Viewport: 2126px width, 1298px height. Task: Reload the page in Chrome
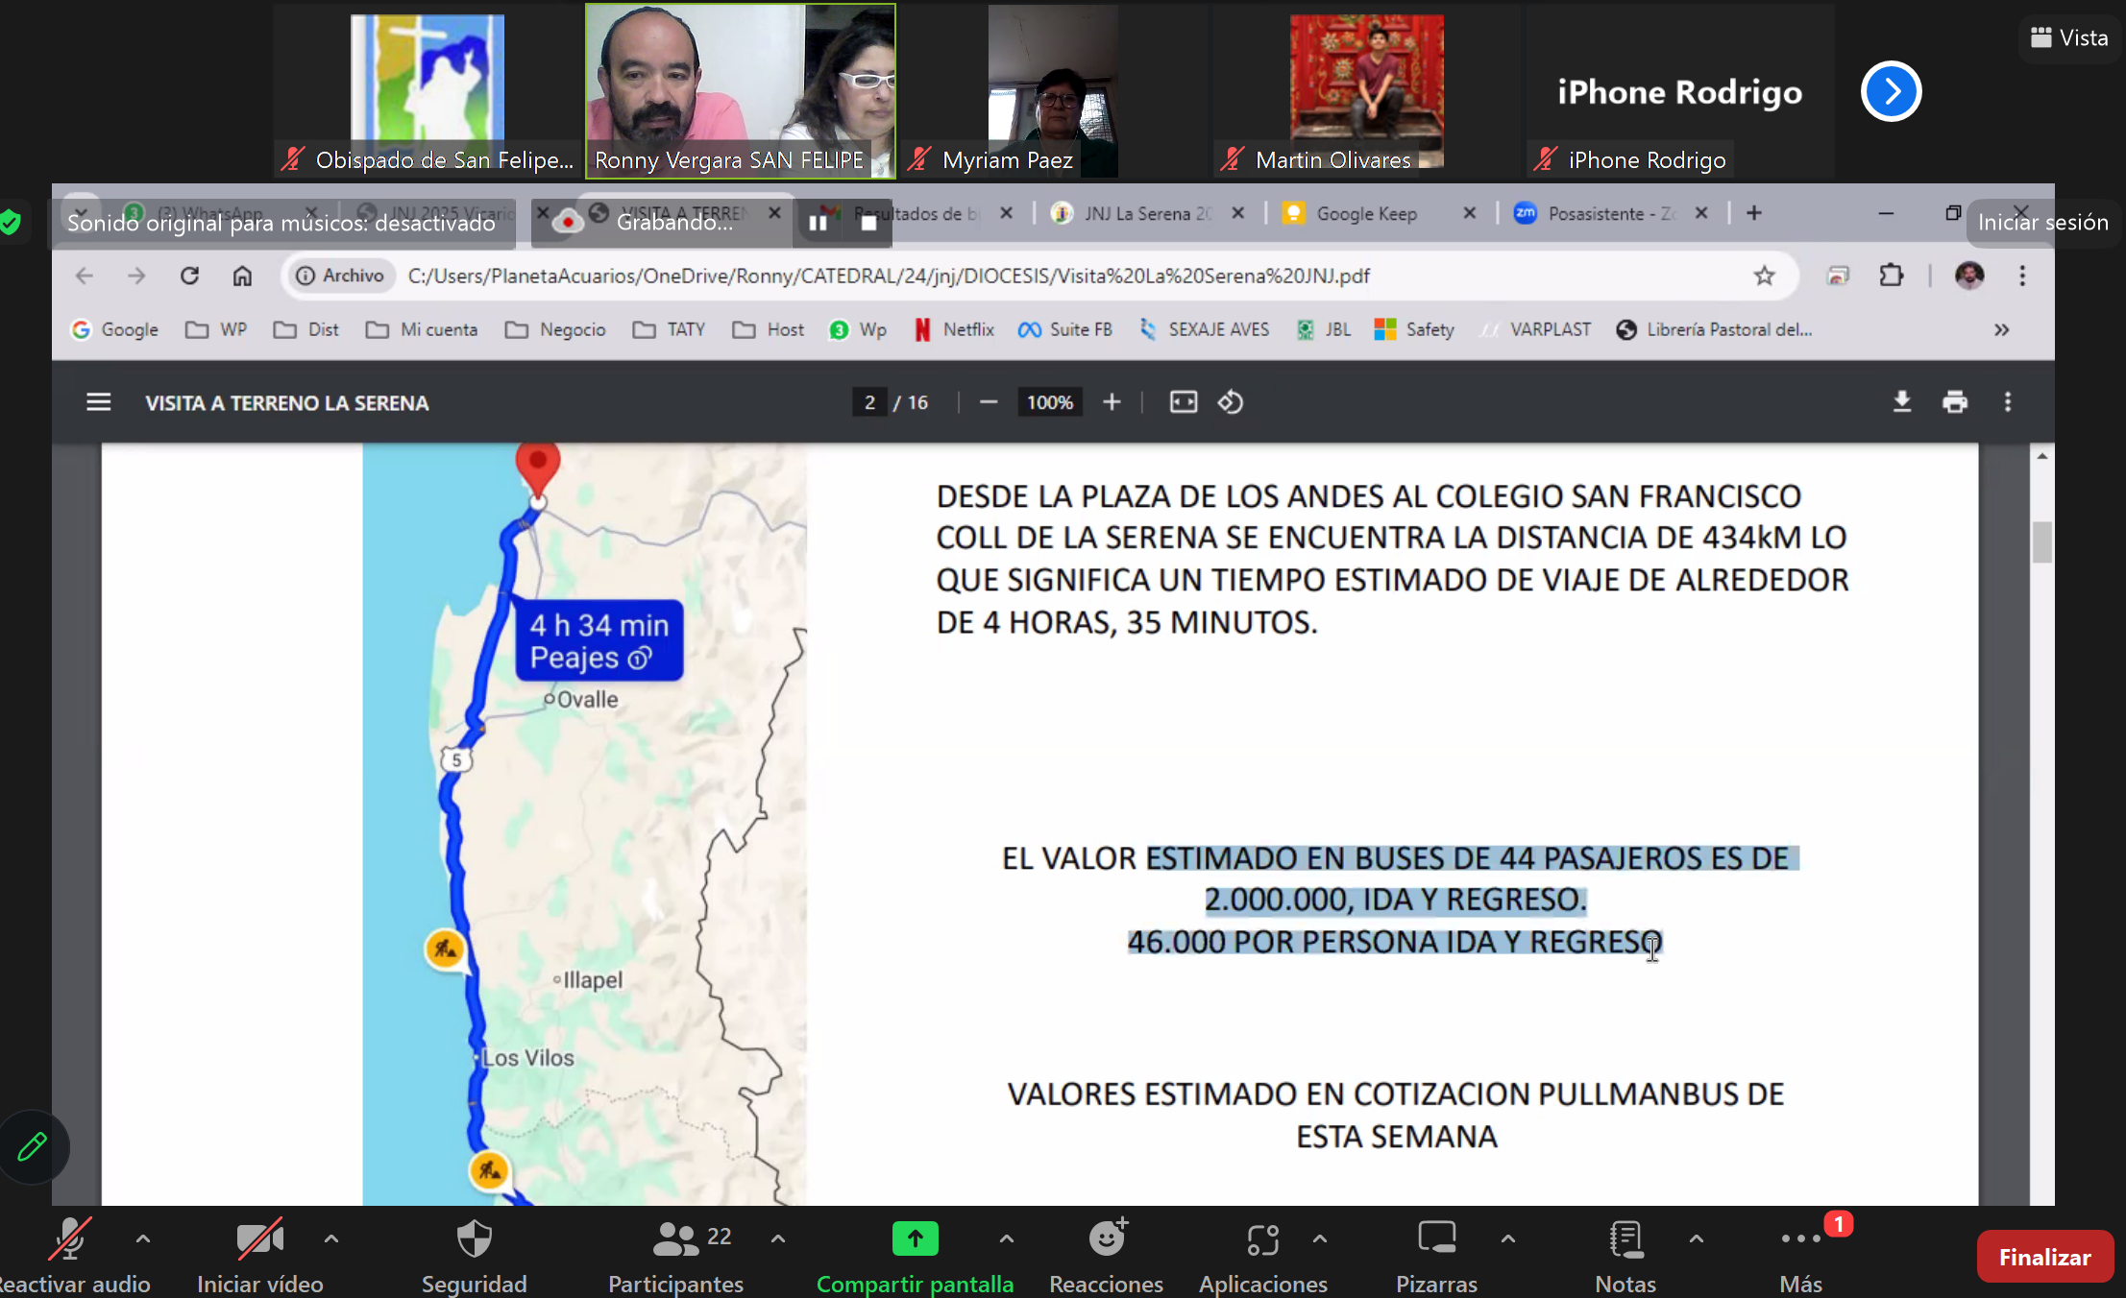click(x=189, y=276)
